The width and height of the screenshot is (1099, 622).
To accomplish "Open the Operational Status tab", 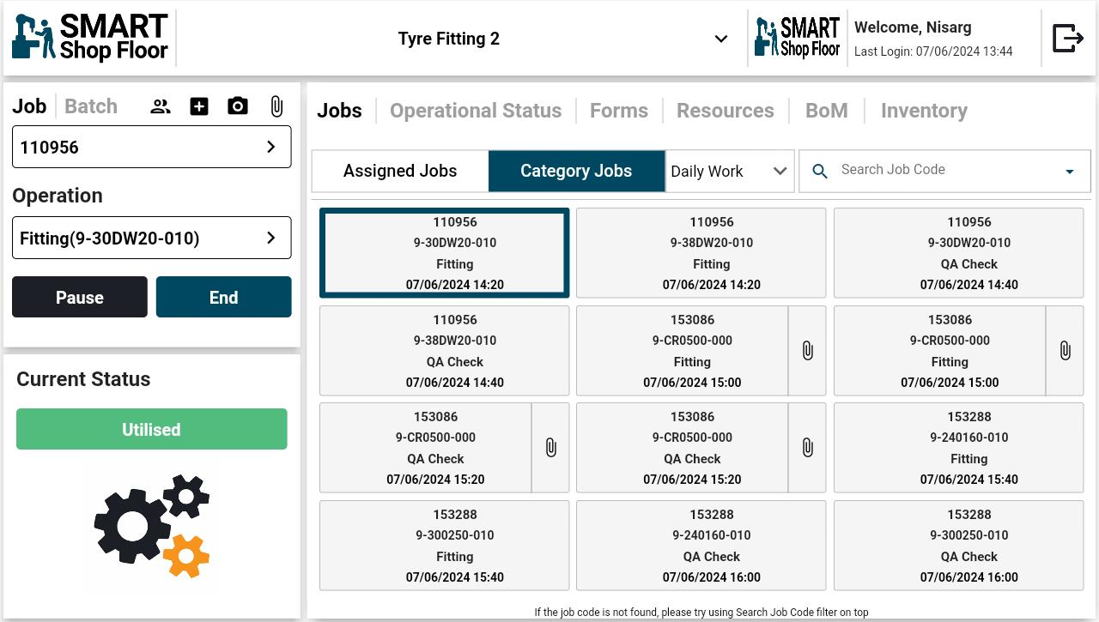I will pos(476,111).
